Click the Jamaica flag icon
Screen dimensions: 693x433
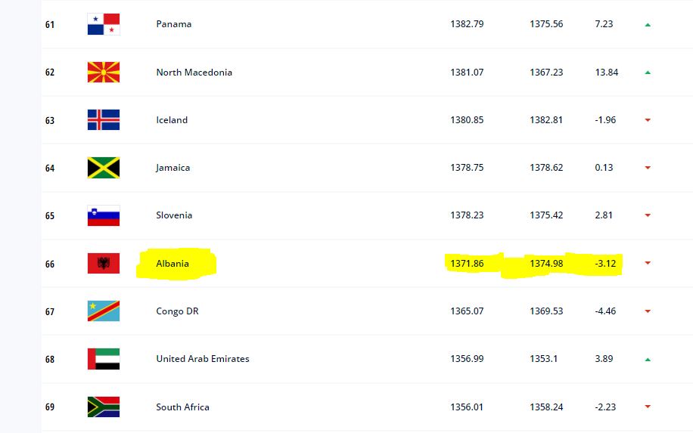tap(104, 168)
